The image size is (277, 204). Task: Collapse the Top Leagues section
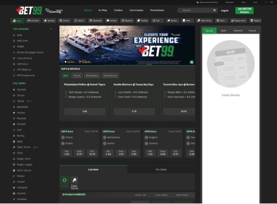coord(51,29)
